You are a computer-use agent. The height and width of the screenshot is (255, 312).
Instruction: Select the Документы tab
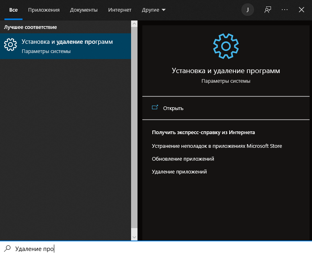click(84, 10)
